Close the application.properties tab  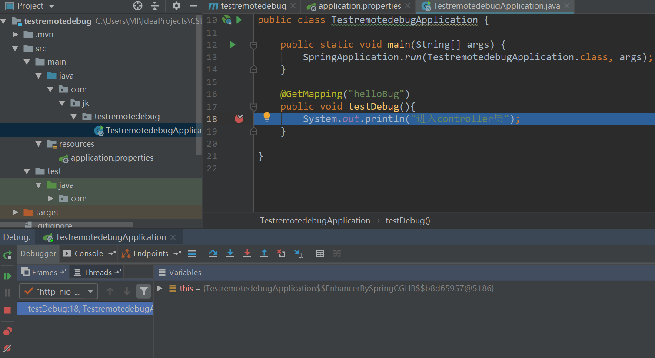pyautogui.click(x=408, y=6)
